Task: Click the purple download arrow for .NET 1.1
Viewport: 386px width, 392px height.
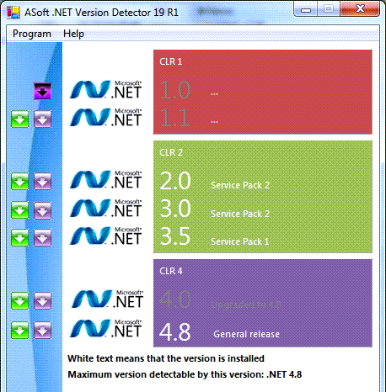Action: pyautogui.click(x=42, y=119)
